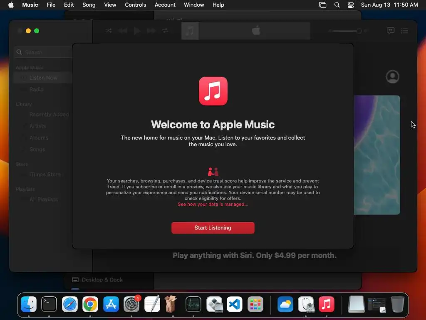Open the Apple menu

point(11,5)
